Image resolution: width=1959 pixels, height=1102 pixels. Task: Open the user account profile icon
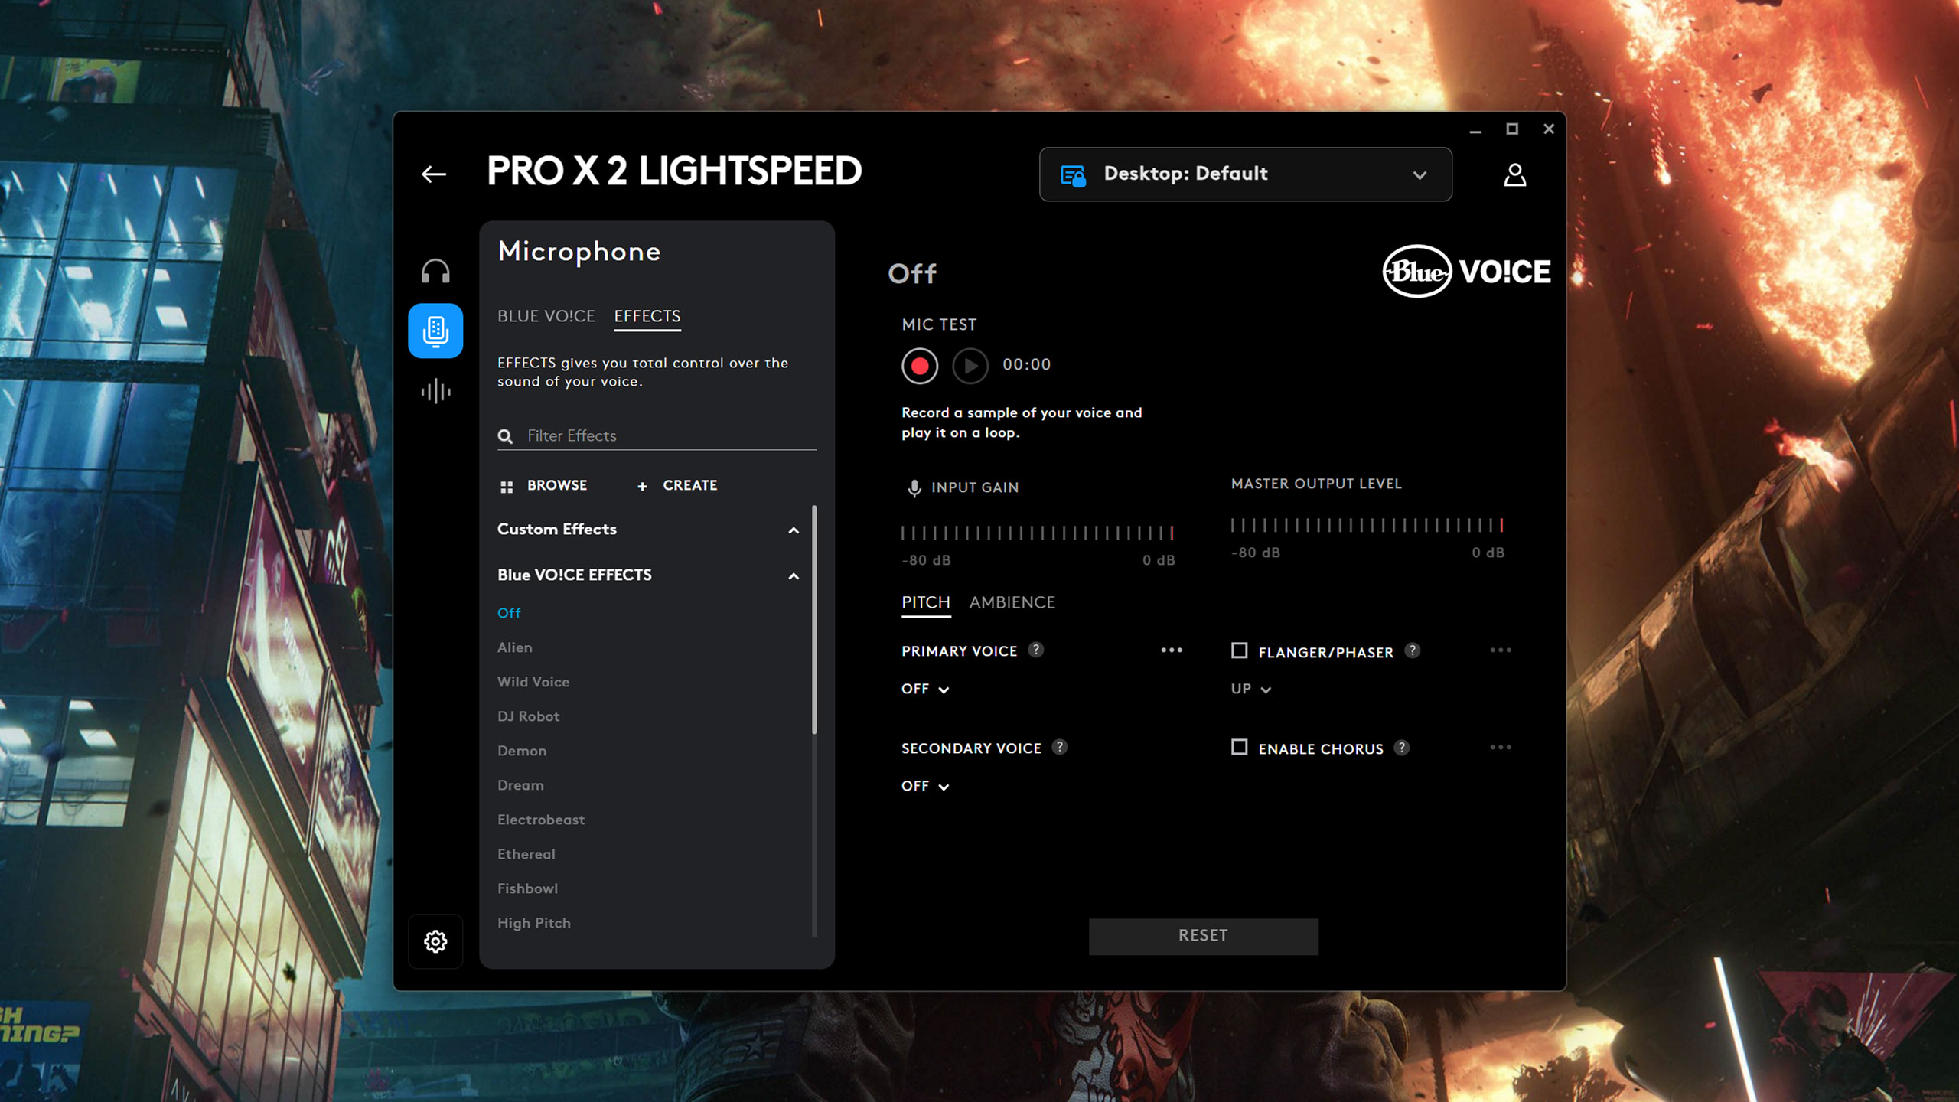coord(1514,174)
